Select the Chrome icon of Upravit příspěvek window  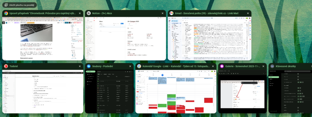(6, 13)
